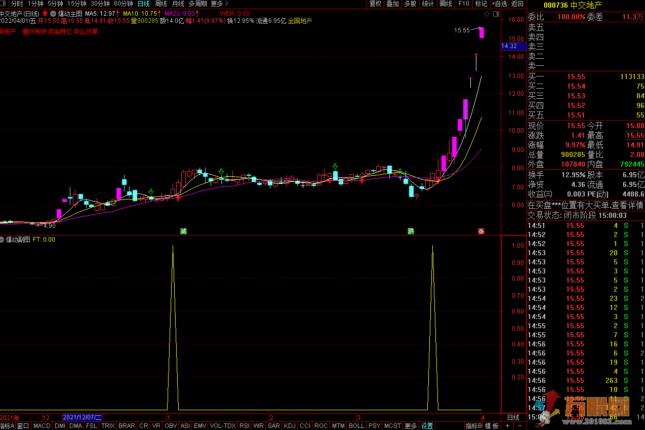Switch to the 周线 weekly period tab

click(160, 4)
